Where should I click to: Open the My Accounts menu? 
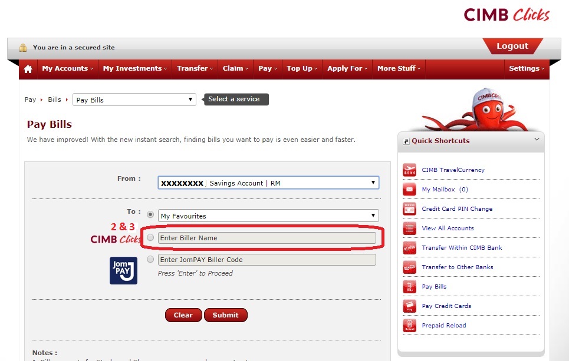67,68
